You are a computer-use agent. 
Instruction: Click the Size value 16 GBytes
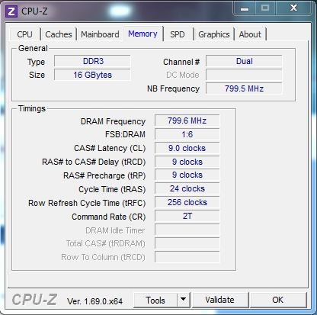(x=93, y=75)
